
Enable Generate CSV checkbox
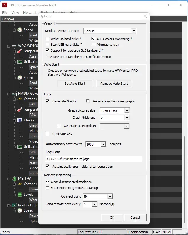(47, 133)
